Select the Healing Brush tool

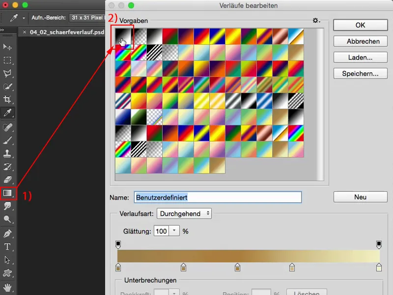(7, 127)
